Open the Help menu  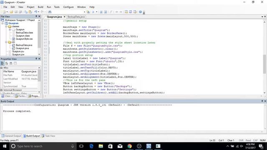pos(92,7)
